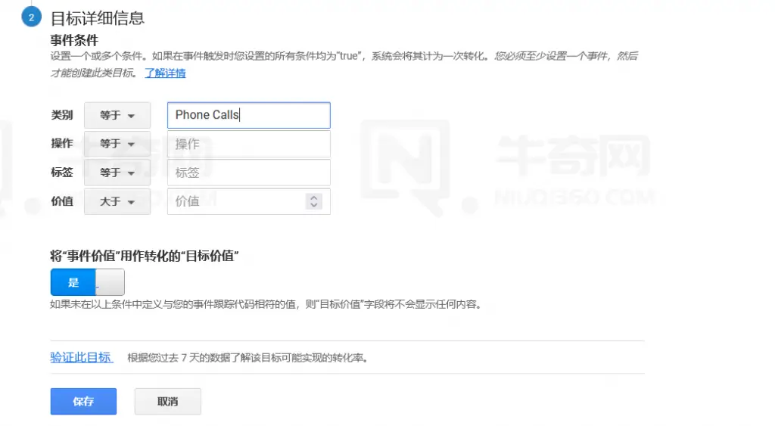Click the 将“事件价值”用作转化的“目标价值” heading
This screenshot has width=775, height=426.
coord(145,256)
